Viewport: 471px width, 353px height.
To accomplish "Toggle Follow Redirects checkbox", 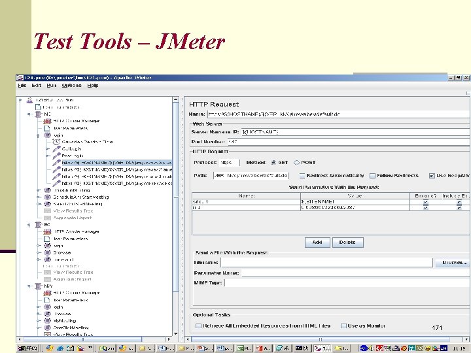I will (x=372, y=176).
